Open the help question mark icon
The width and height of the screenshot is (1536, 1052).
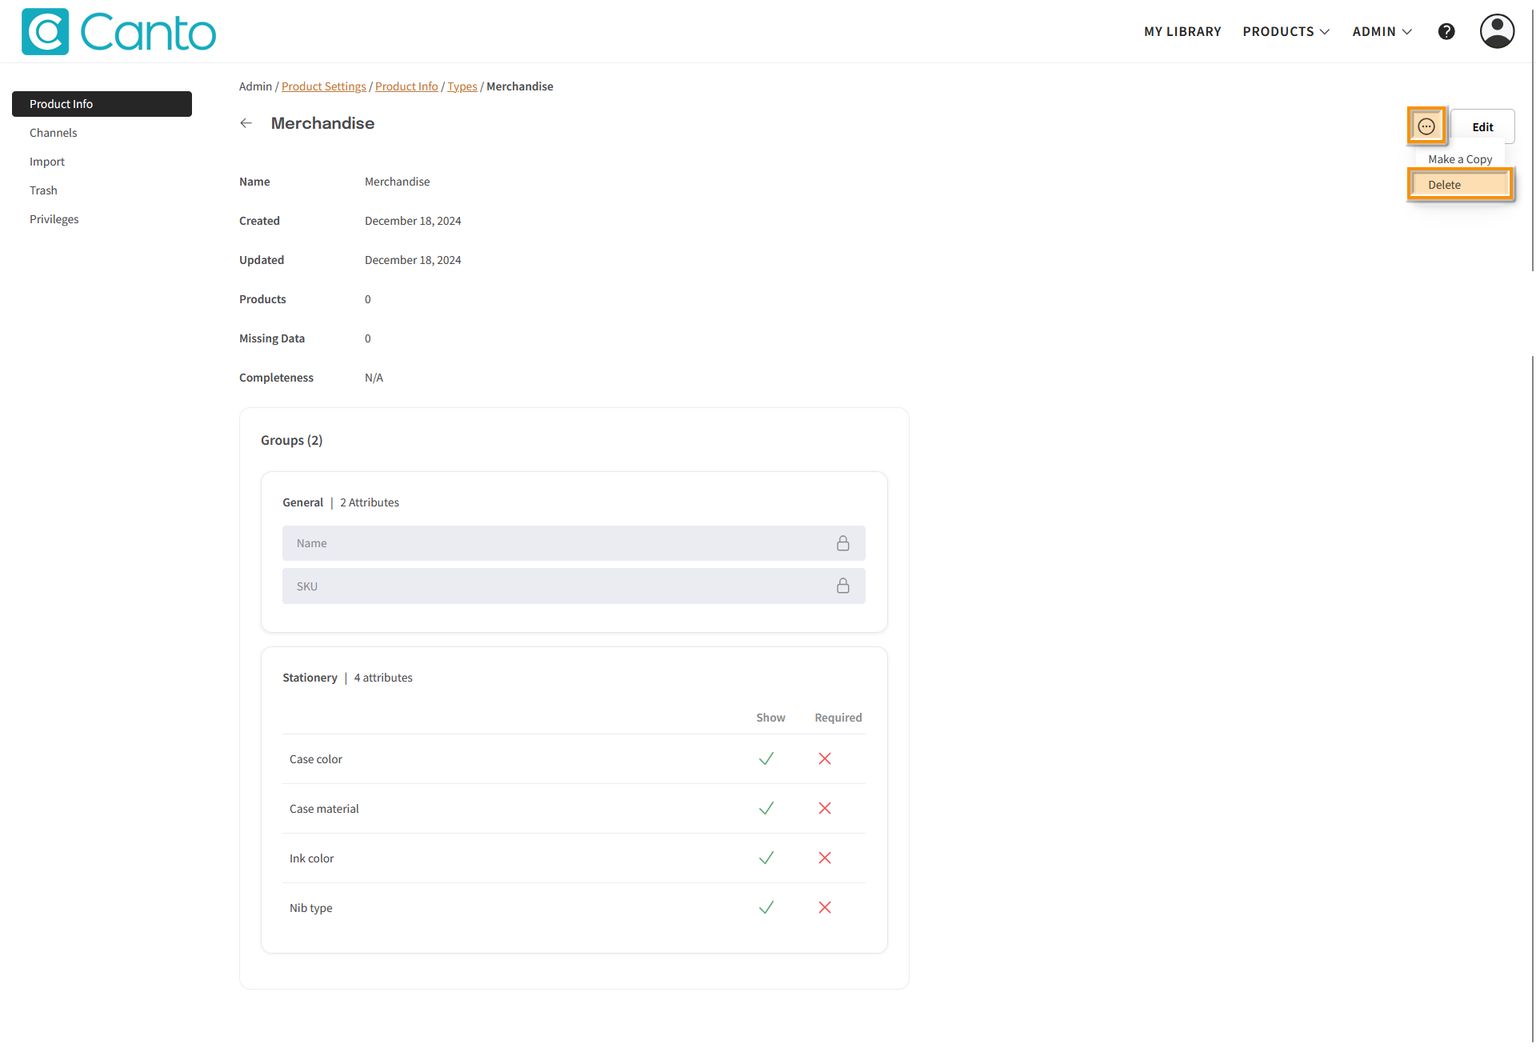pos(1446,31)
